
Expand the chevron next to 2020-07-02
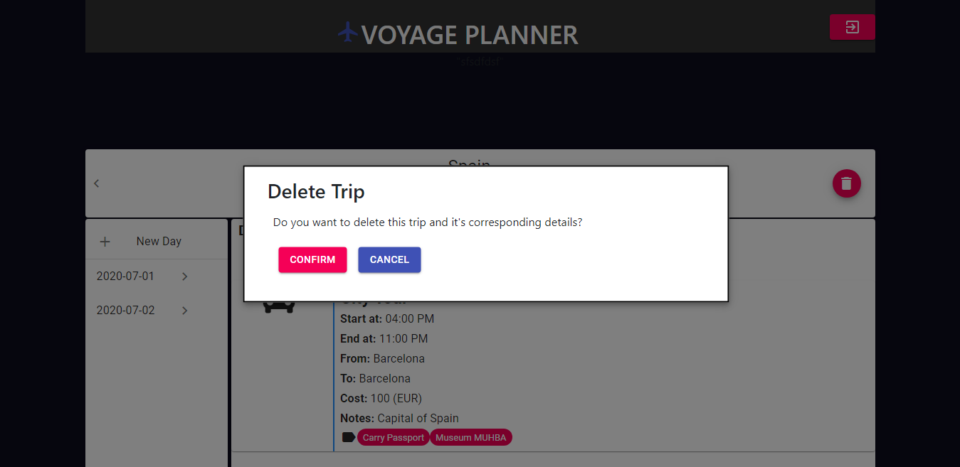coord(184,310)
